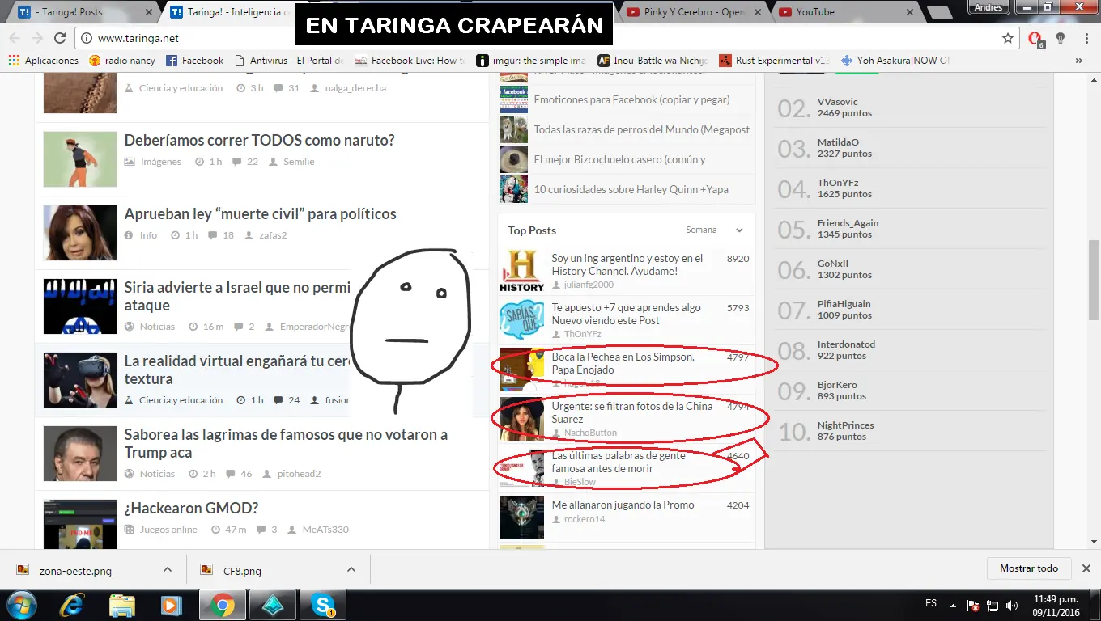Open the Chrome three-dot menu
The height and width of the screenshot is (621, 1101).
coord(1086,38)
